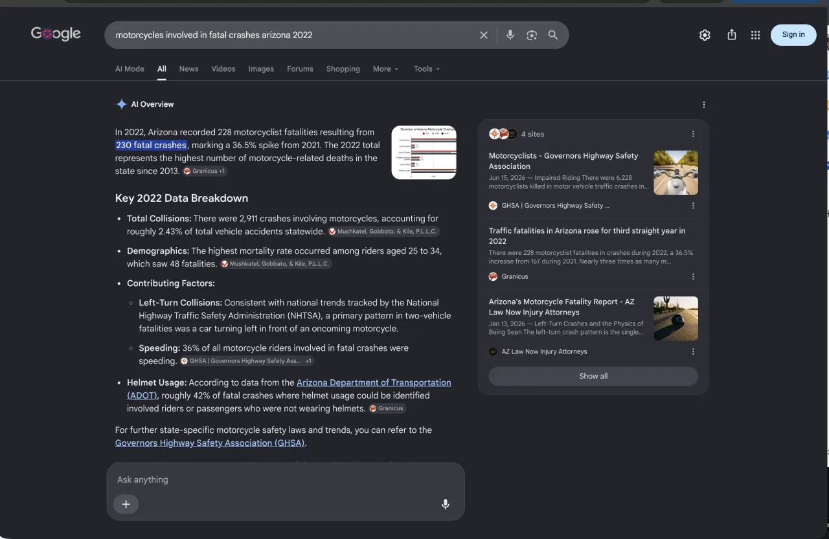Open motorcycle rider thumbnail in GHSA result
This screenshot has height=539, width=829.
point(676,173)
